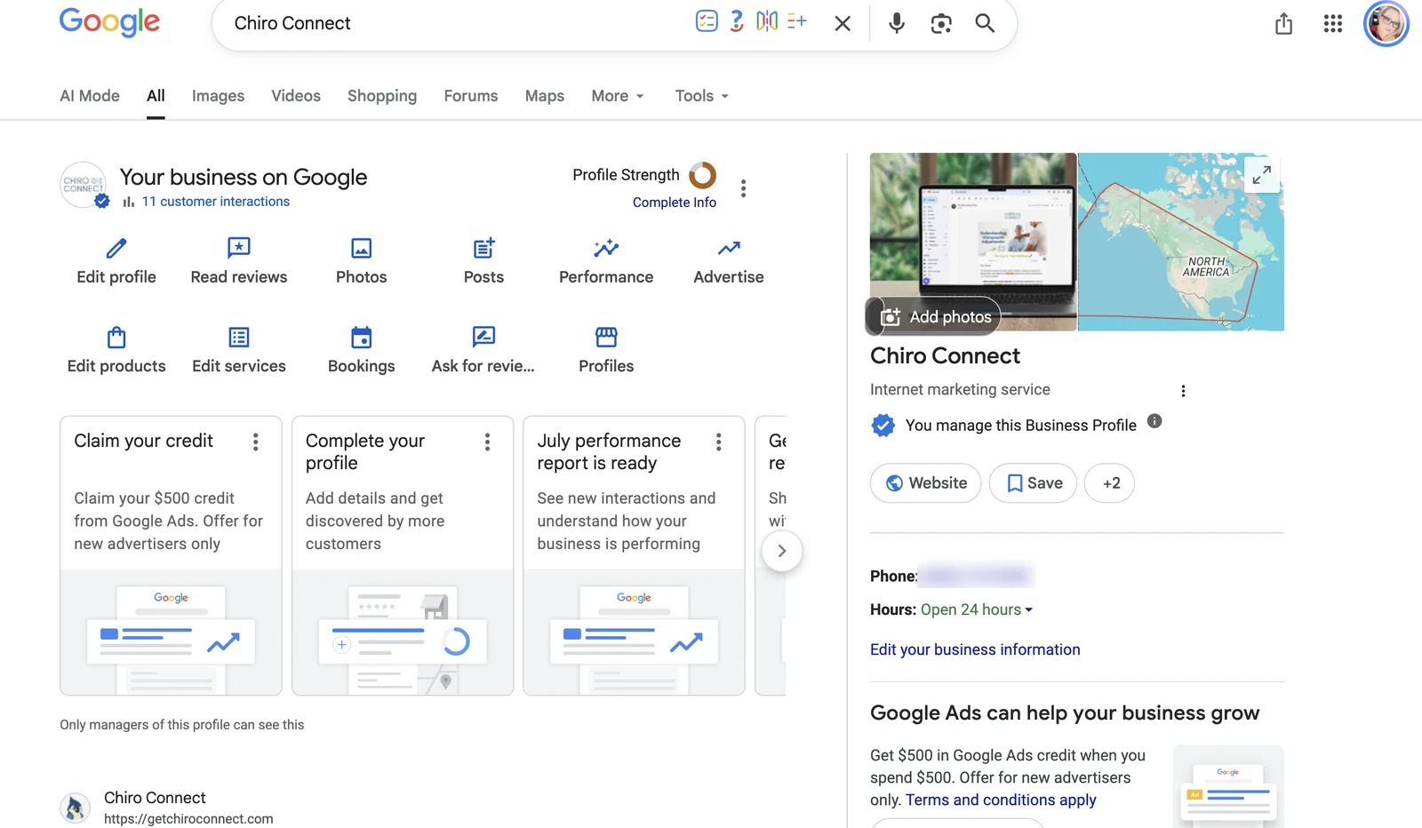Switch to the Forums tab
The height and width of the screenshot is (828, 1422).
pyautogui.click(x=471, y=96)
